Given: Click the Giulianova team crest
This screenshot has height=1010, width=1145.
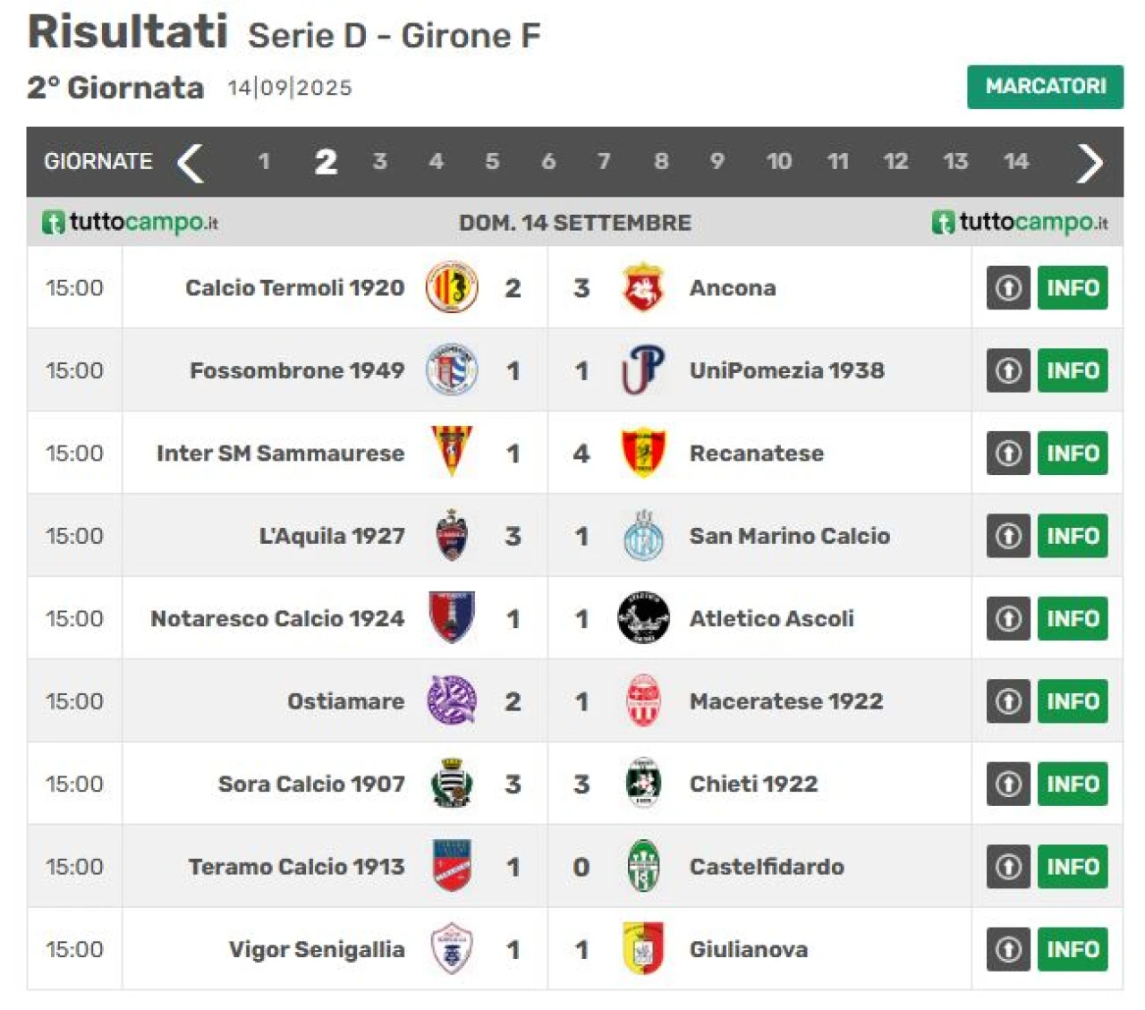Looking at the screenshot, I should pyautogui.click(x=642, y=949).
